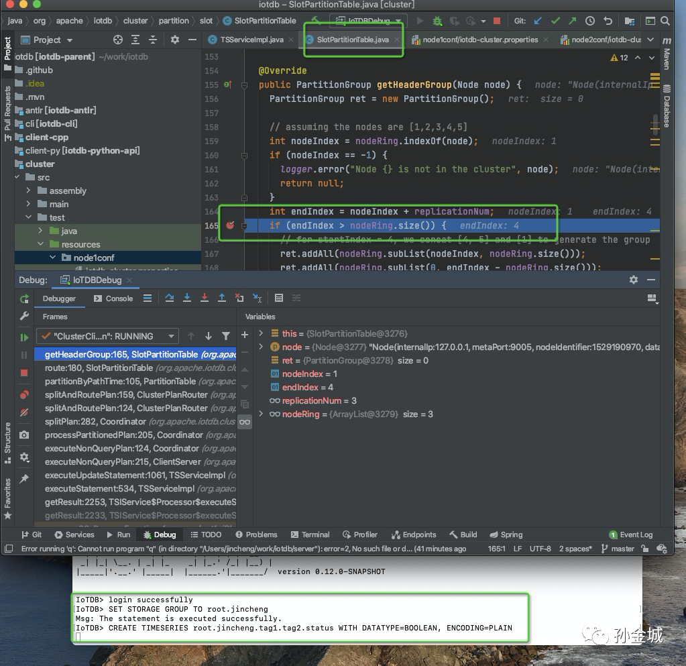Open Evaluate Expression calculator icon
686x666 pixels.
(279, 298)
